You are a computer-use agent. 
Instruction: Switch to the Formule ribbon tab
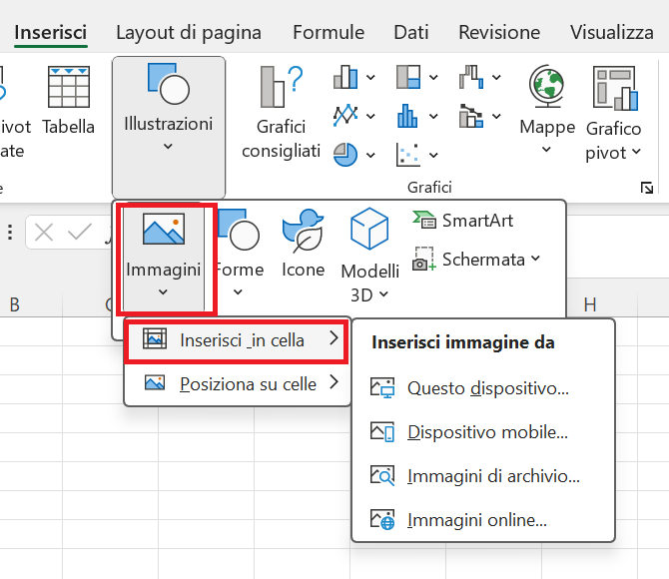click(x=329, y=32)
